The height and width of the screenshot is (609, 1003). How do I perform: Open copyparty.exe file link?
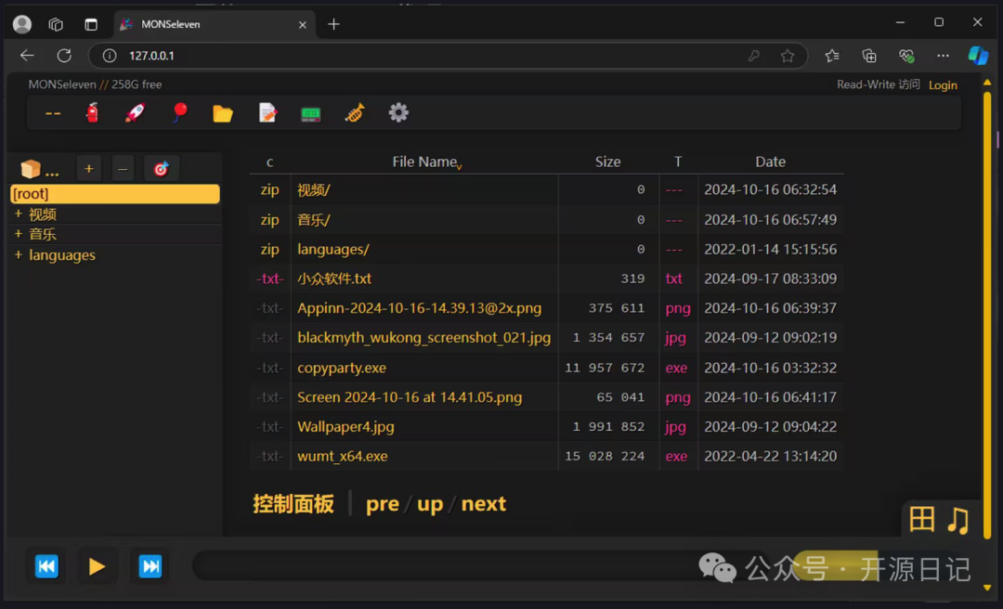coord(342,368)
